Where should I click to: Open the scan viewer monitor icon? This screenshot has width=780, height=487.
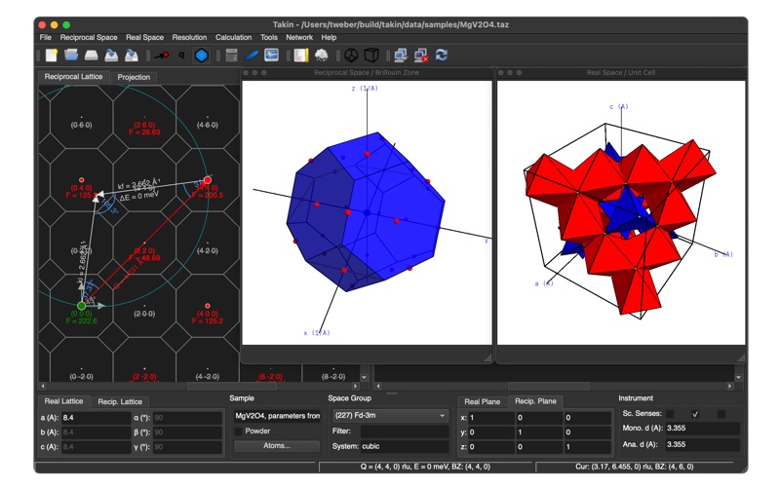[271, 56]
